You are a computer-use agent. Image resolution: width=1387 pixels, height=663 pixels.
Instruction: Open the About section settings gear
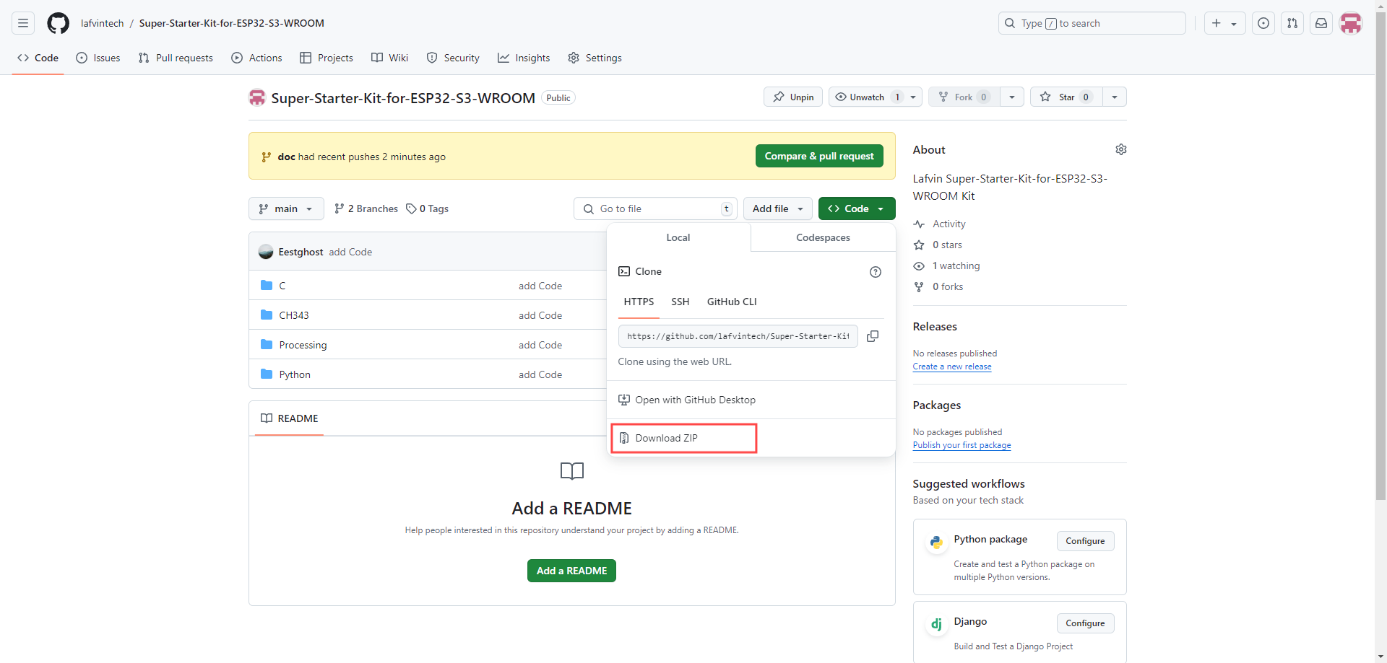coord(1120,149)
